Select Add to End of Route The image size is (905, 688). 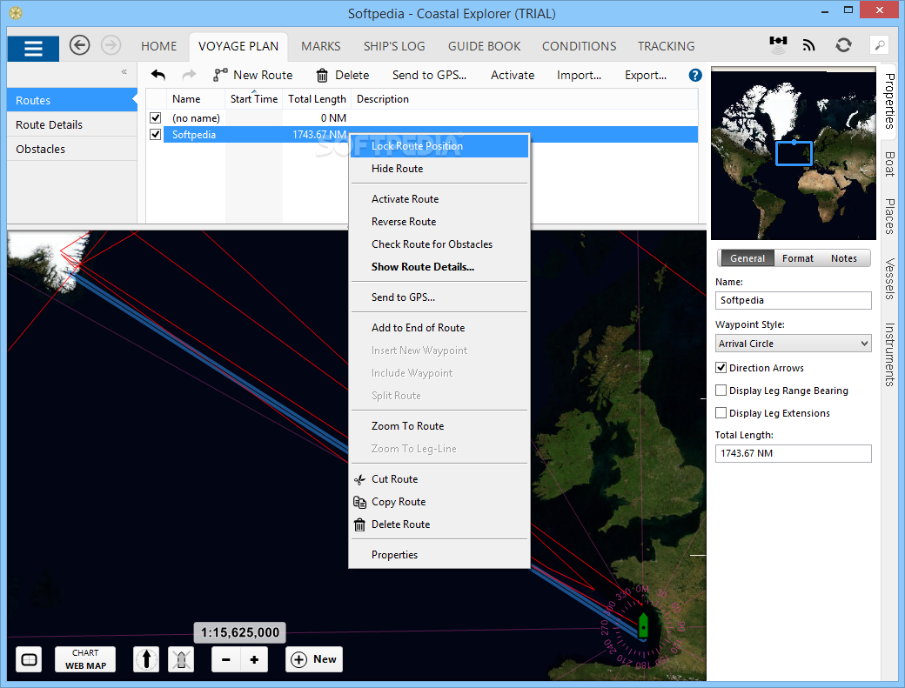[439, 328]
